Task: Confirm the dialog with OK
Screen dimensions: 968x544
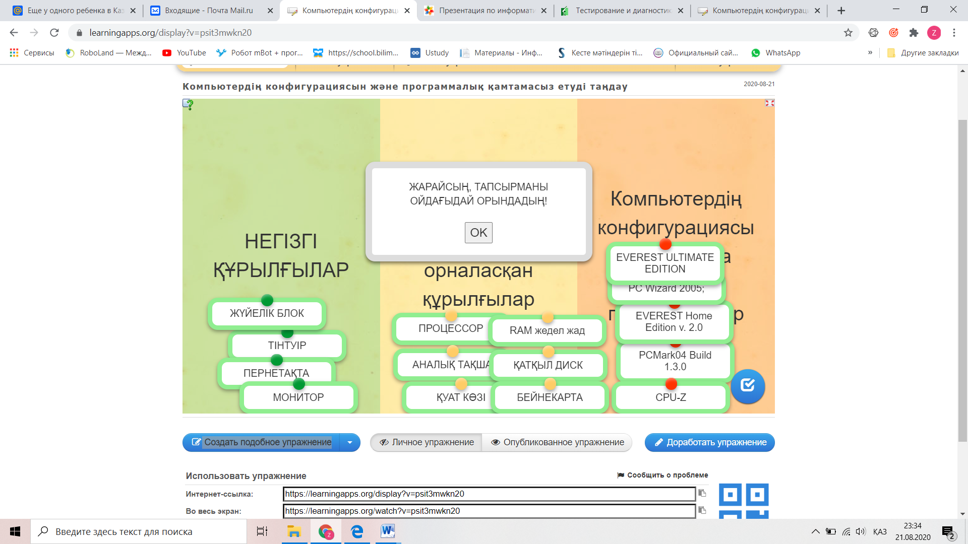Action: (478, 233)
